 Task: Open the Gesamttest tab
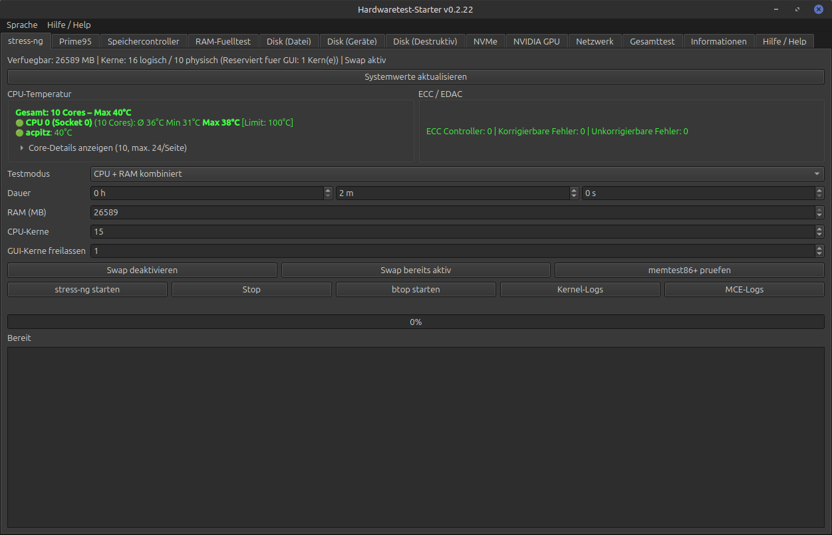(x=652, y=41)
